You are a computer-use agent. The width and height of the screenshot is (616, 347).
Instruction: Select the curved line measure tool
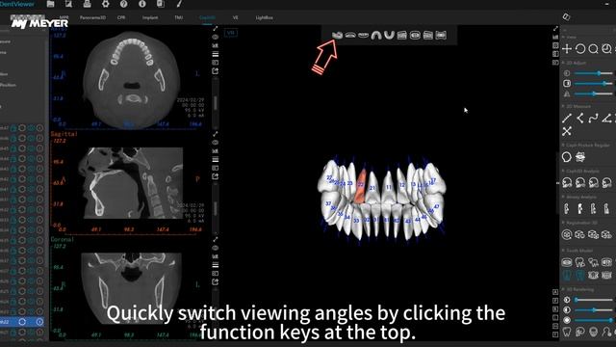pyautogui.click(x=594, y=118)
